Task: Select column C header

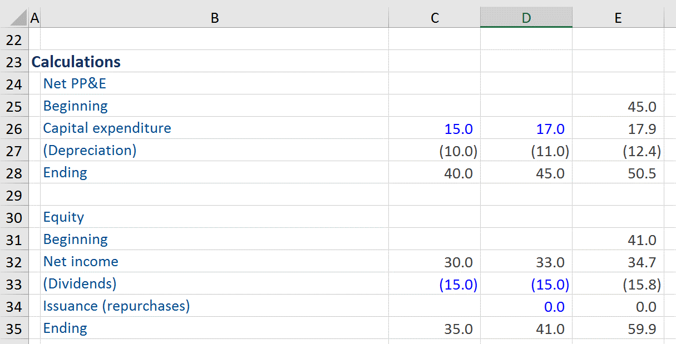Action: [435, 17]
